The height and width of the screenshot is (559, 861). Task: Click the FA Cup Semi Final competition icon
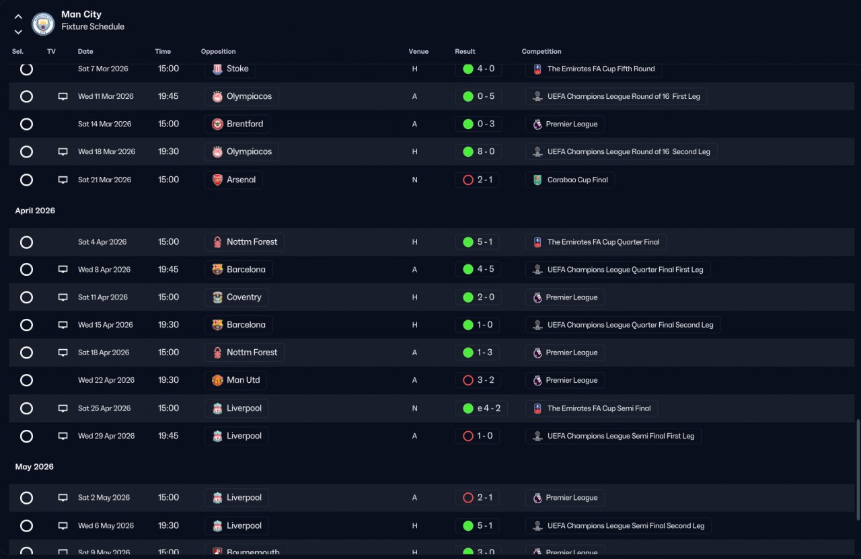(x=537, y=408)
